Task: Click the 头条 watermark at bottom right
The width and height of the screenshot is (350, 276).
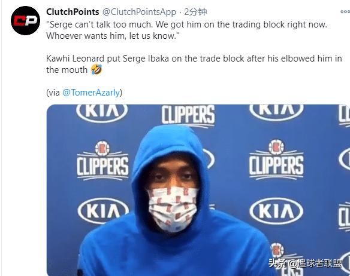Action: (x=305, y=263)
